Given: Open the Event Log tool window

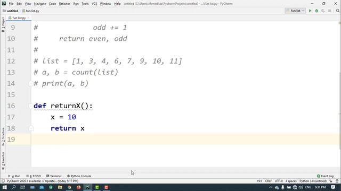Looking at the screenshot, I should 326,176.
